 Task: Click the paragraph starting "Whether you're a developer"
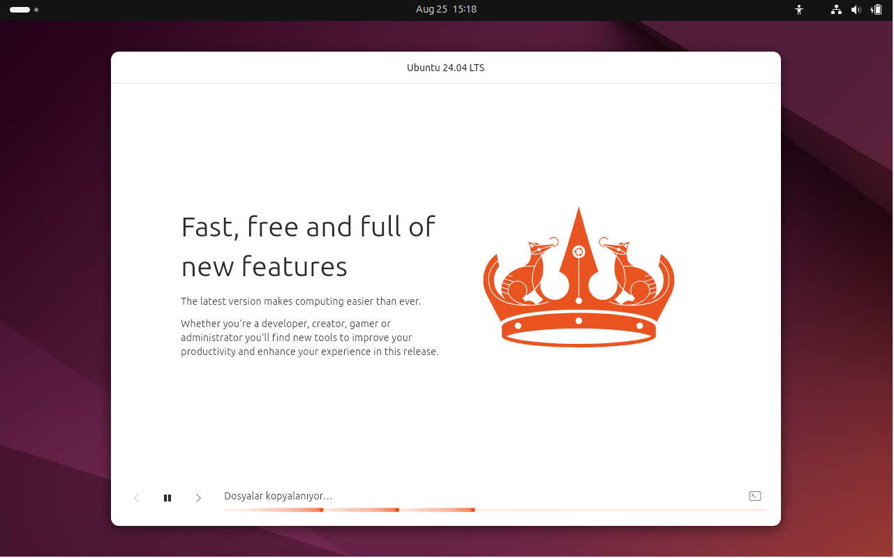[310, 338]
